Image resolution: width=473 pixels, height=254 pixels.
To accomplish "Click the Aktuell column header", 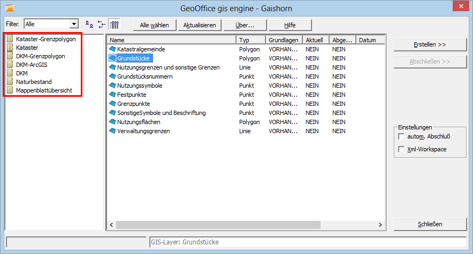I will coord(316,40).
